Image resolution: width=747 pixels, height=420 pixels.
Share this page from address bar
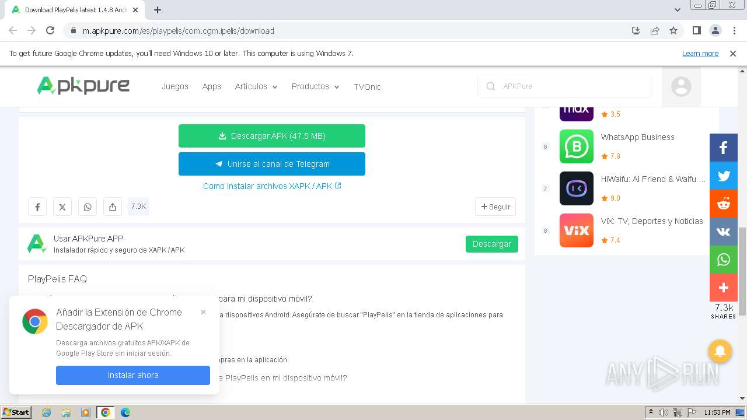click(x=655, y=30)
